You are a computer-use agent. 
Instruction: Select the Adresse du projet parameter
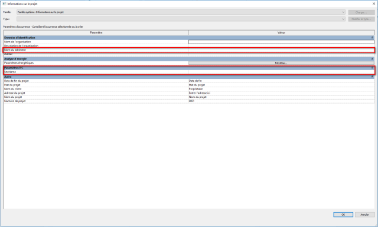pos(96,93)
